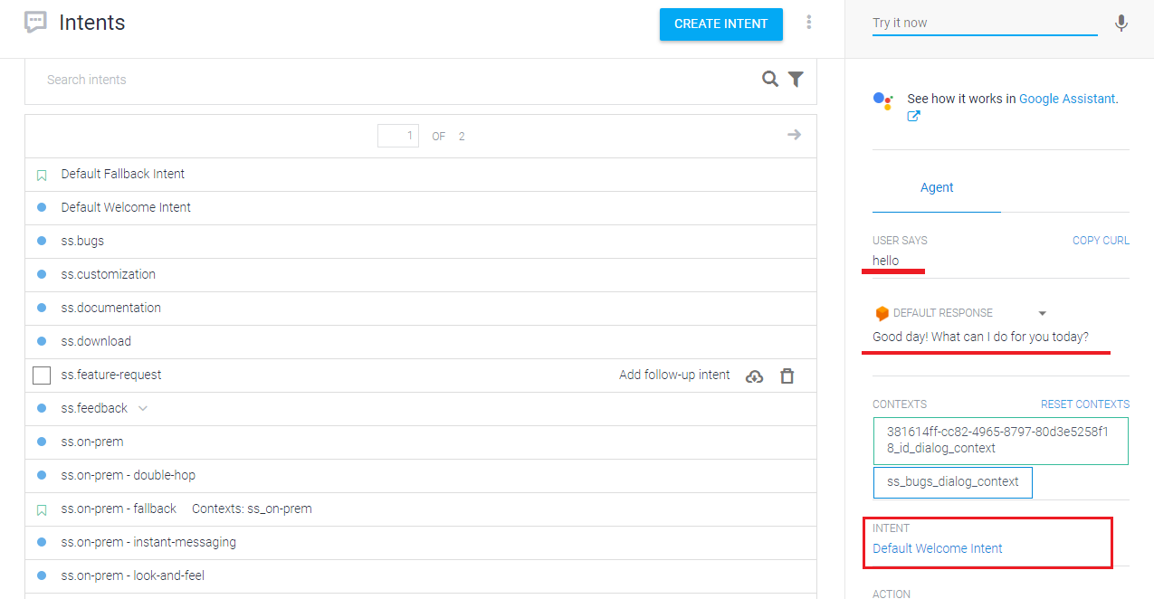This screenshot has height=599, width=1154.
Task: Open the Default Welcome Intent link in results
Action: coord(937,548)
